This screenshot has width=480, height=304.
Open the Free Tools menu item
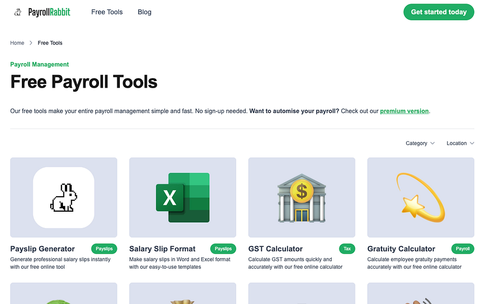(x=107, y=12)
